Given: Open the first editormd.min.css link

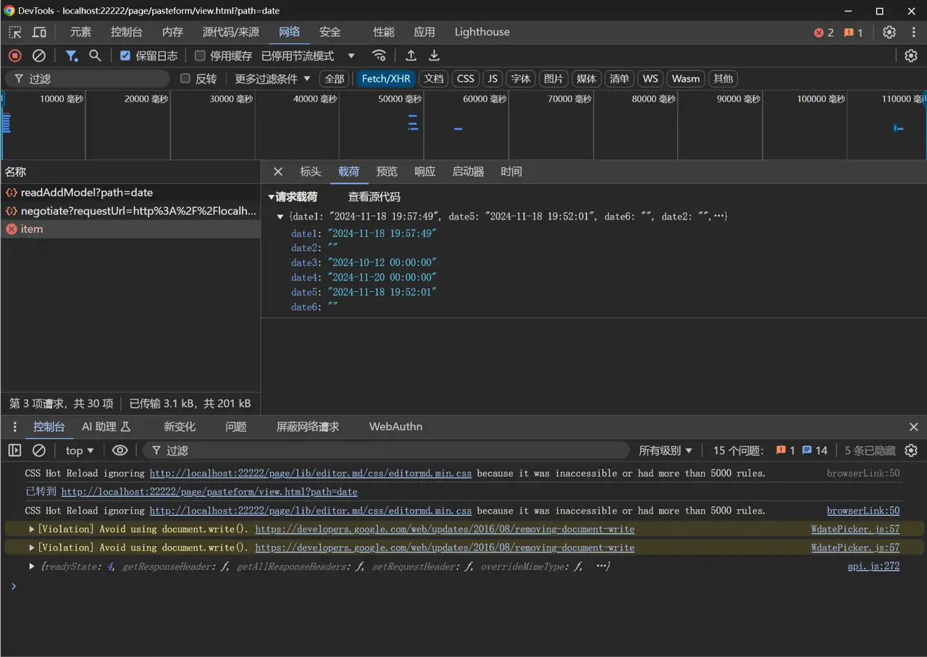Looking at the screenshot, I should (x=311, y=473).
